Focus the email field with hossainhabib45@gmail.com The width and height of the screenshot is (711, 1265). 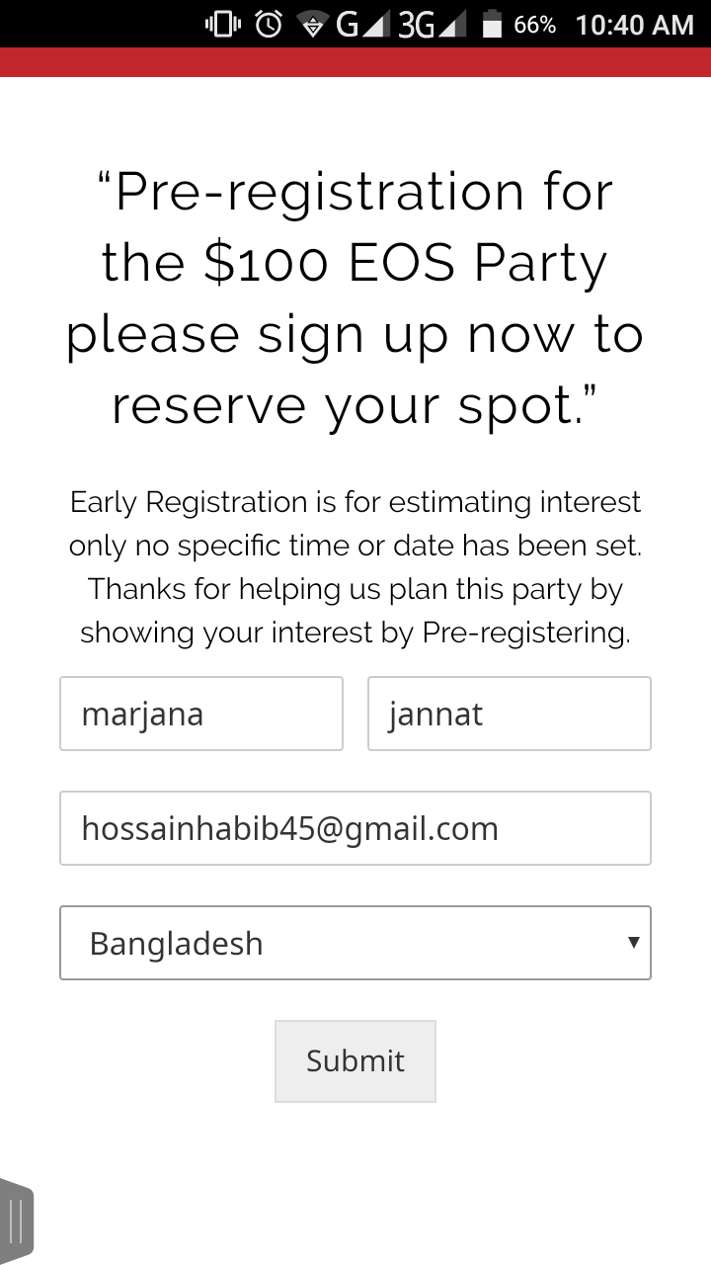click(x=355, y=828)
